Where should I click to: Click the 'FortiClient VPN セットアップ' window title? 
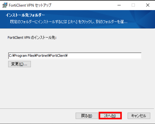point(30,5)
